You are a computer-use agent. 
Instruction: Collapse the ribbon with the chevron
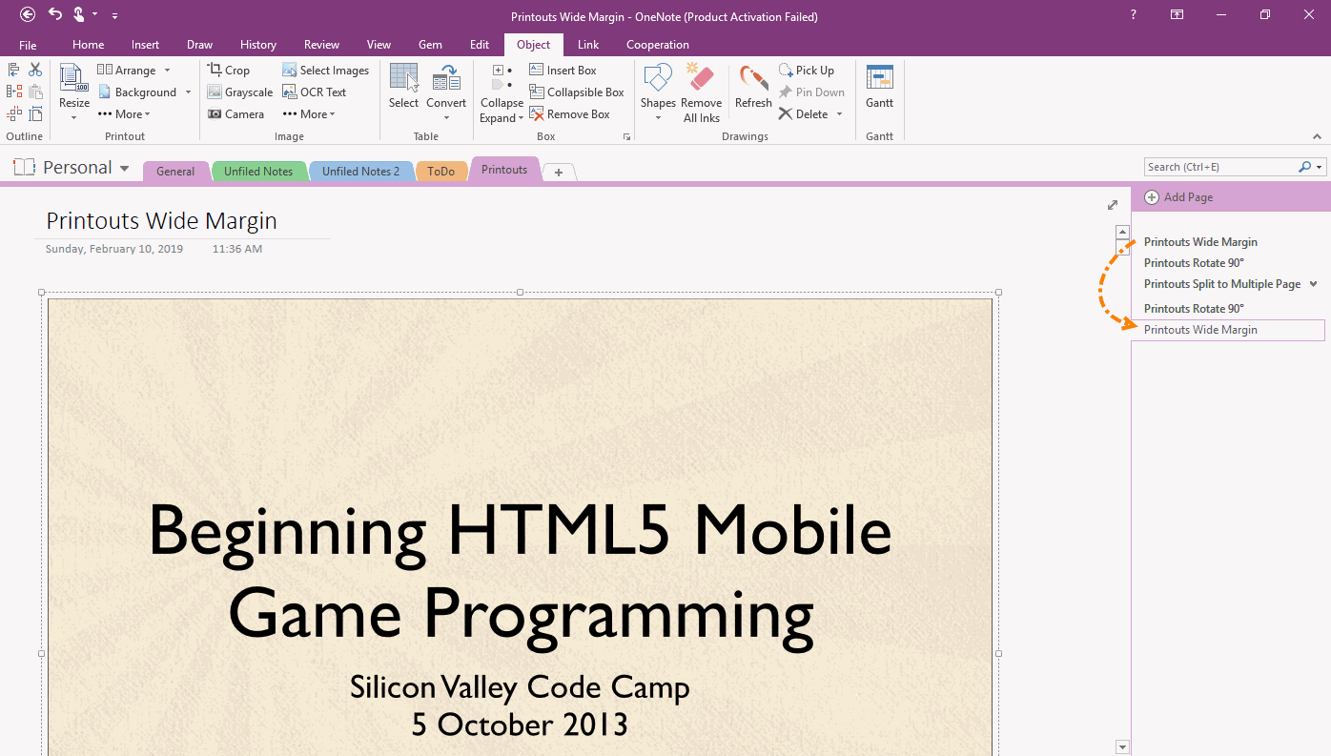click(x=1319, y=137)
